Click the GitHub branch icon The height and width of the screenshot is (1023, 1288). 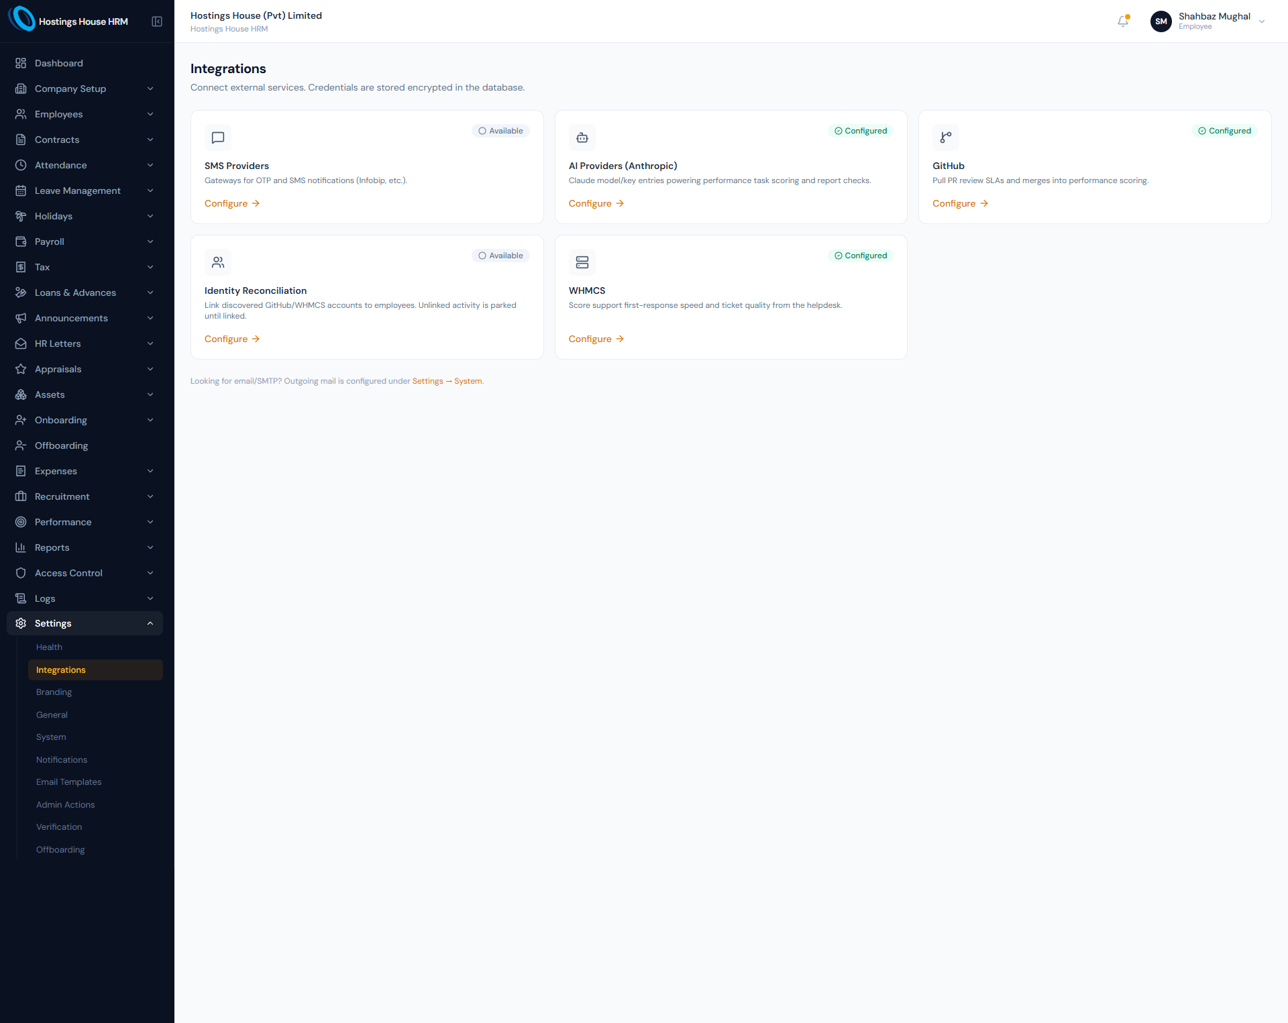946,138
